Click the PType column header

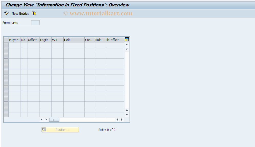[x=14, y=40]
